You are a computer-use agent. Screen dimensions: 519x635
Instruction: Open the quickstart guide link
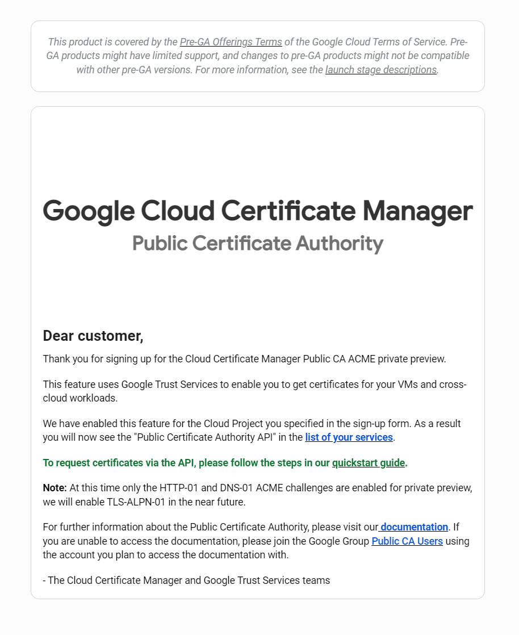369,463
